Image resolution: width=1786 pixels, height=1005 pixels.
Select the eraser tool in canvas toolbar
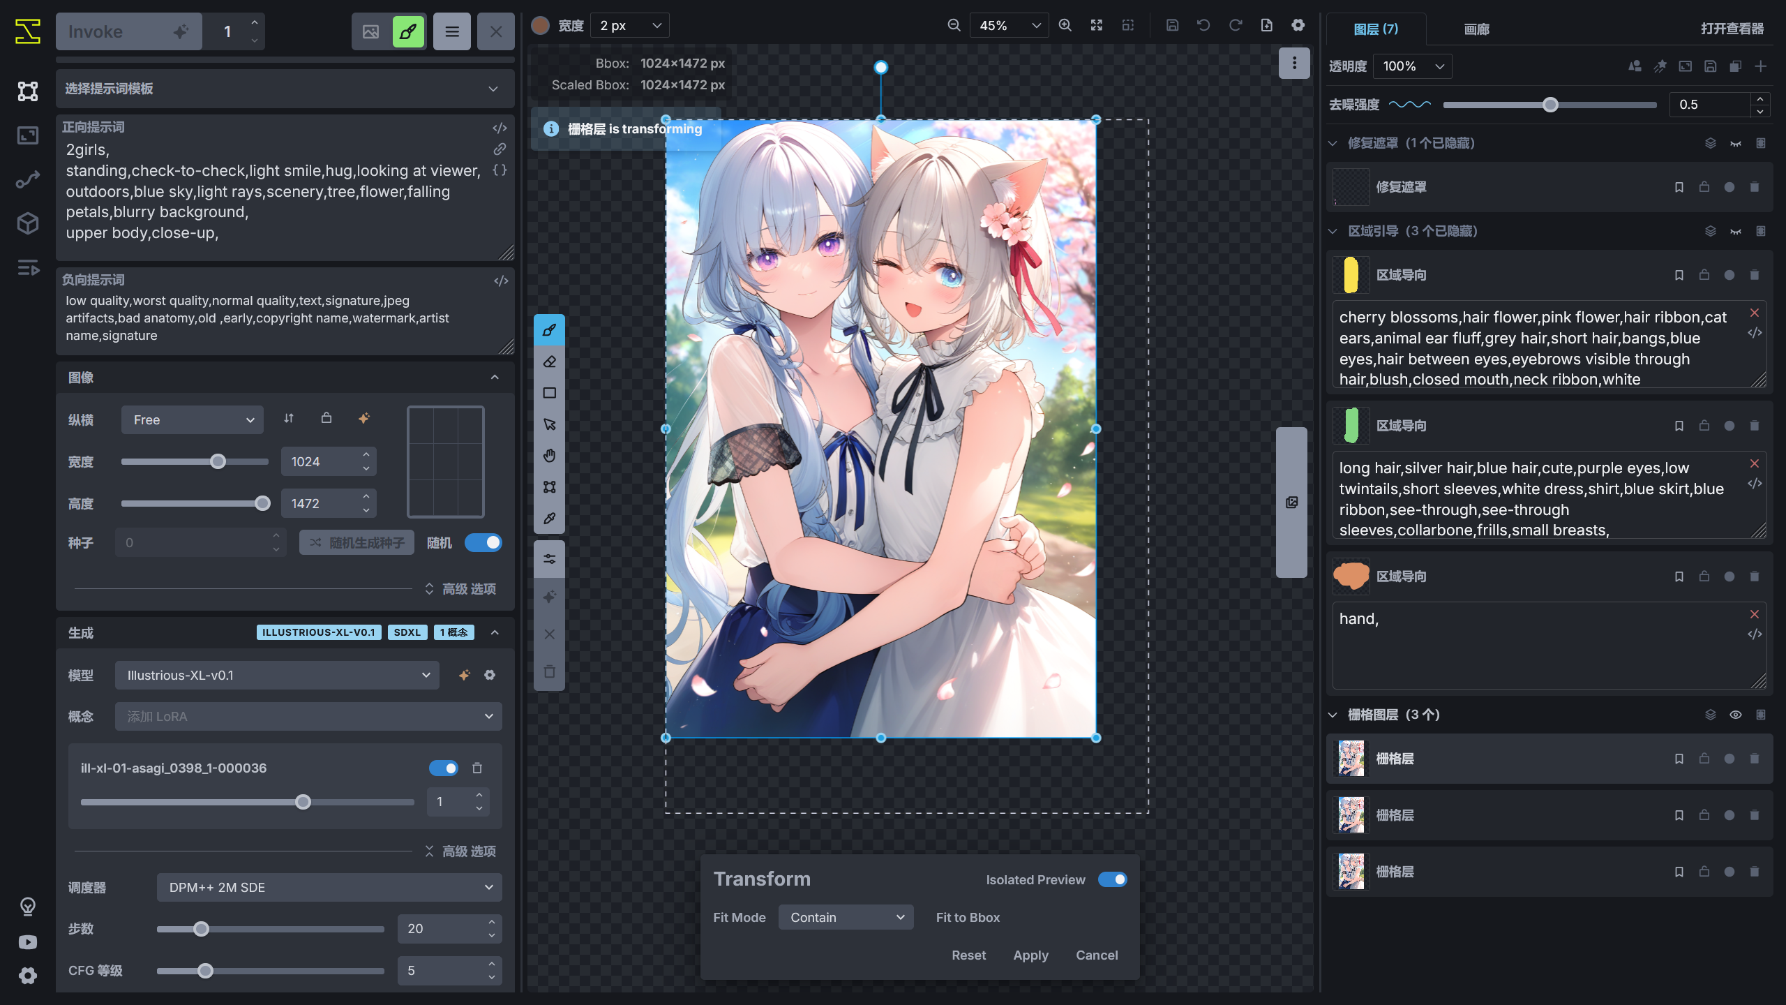(x=550, y=362)
